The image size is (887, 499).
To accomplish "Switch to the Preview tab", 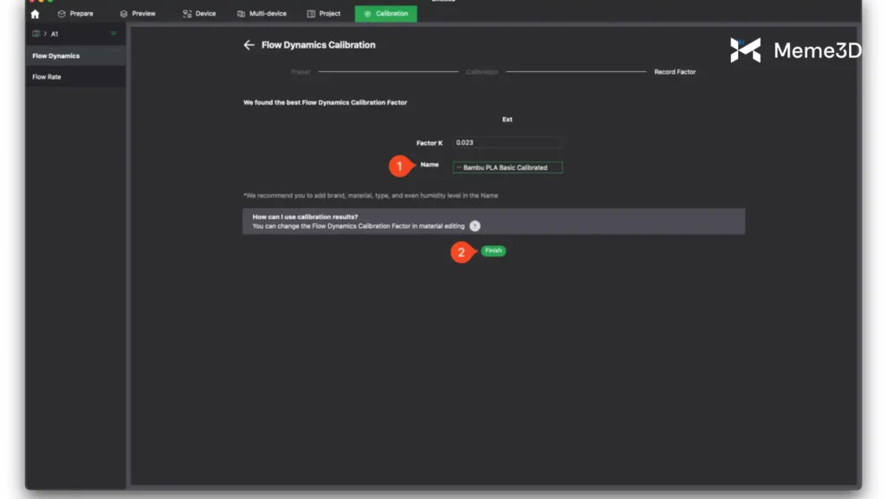I will click(x=138, y=14).
